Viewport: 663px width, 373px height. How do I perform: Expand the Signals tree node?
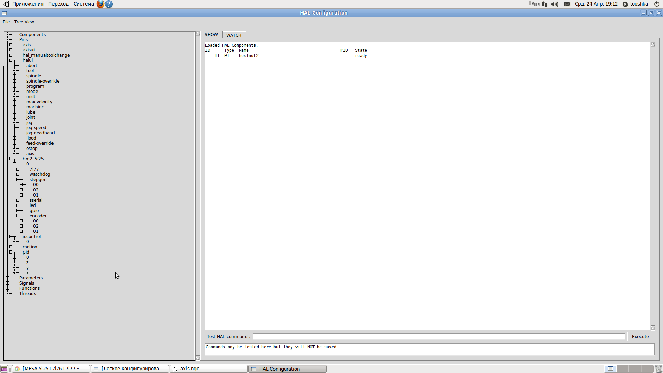tap(8, 283)
